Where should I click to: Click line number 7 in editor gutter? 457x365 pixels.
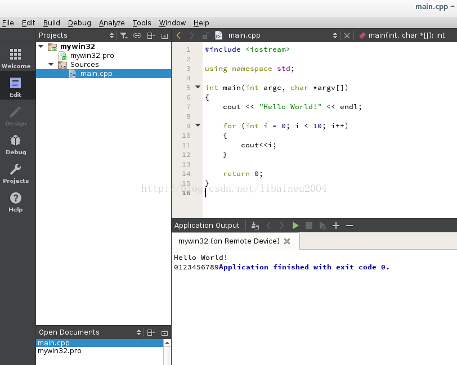(x=189, y=107)
